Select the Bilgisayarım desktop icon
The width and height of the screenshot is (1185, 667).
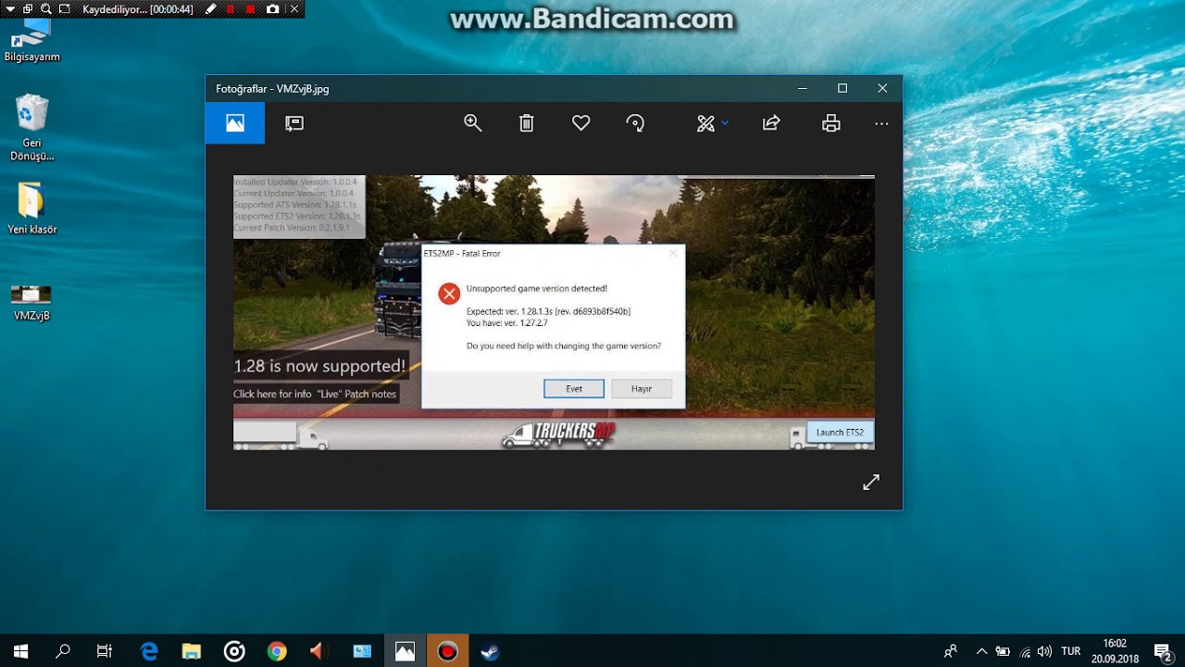coord(31,39)
